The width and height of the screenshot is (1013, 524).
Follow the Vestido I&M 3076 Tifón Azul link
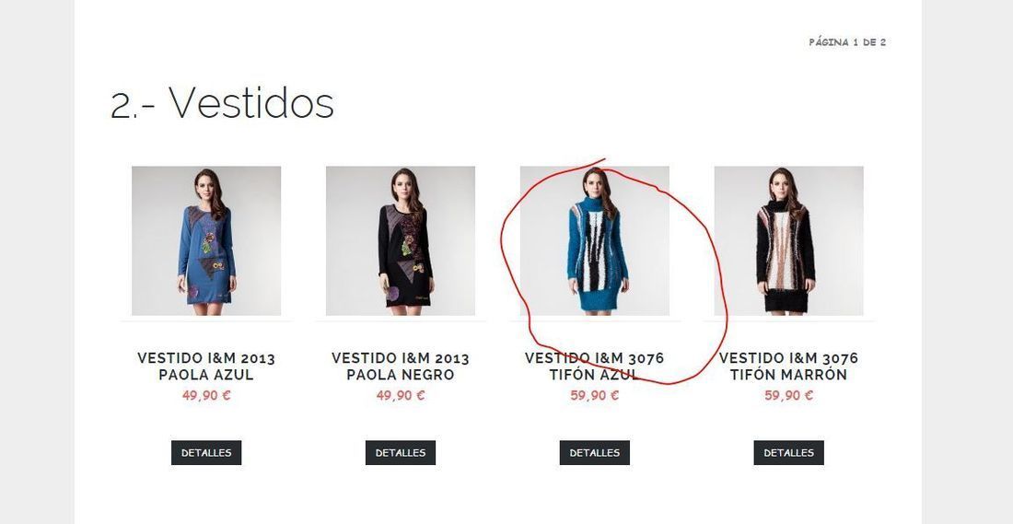coord(594,367)
